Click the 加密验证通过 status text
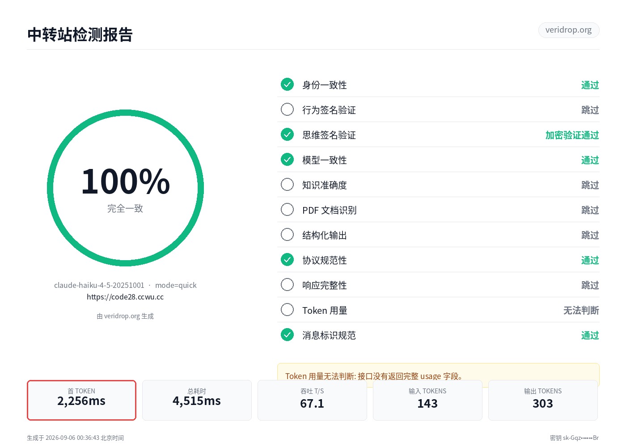The image size is (626, 447). [x=572, y=135]
